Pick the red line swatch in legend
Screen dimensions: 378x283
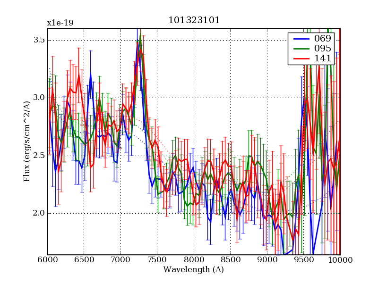[301, 58]
